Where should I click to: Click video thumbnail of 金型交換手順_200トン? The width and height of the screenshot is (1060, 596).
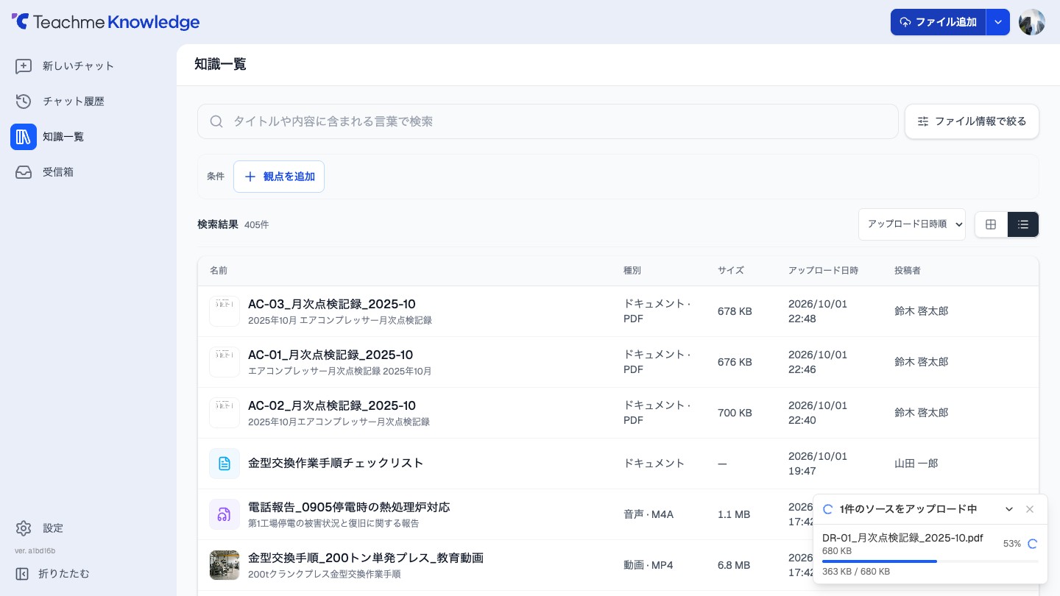pyautogui.click(x=225, y=565)
